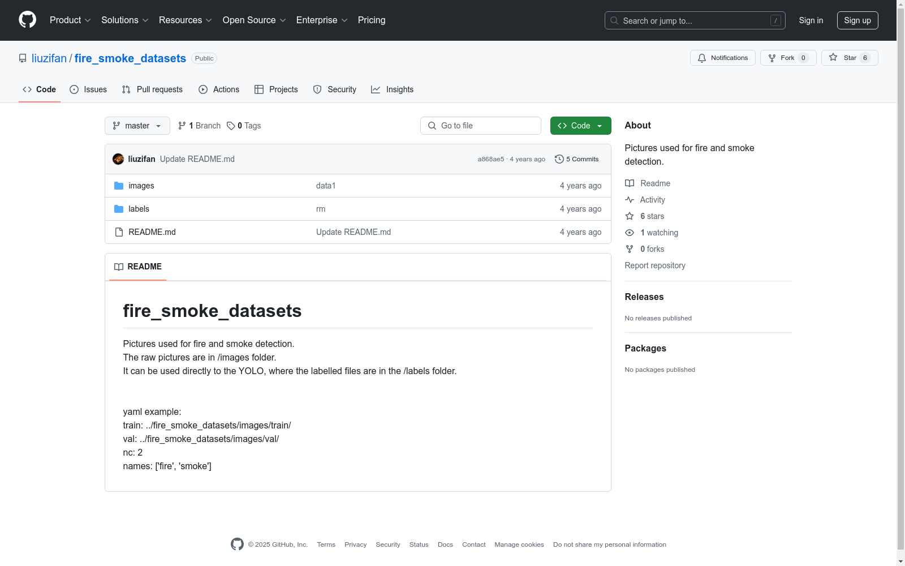Screen dimensions: 905x566
Task: Click the Sign up button
Action: [857, 20]
